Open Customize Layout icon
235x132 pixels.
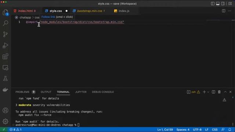(230, 4)
